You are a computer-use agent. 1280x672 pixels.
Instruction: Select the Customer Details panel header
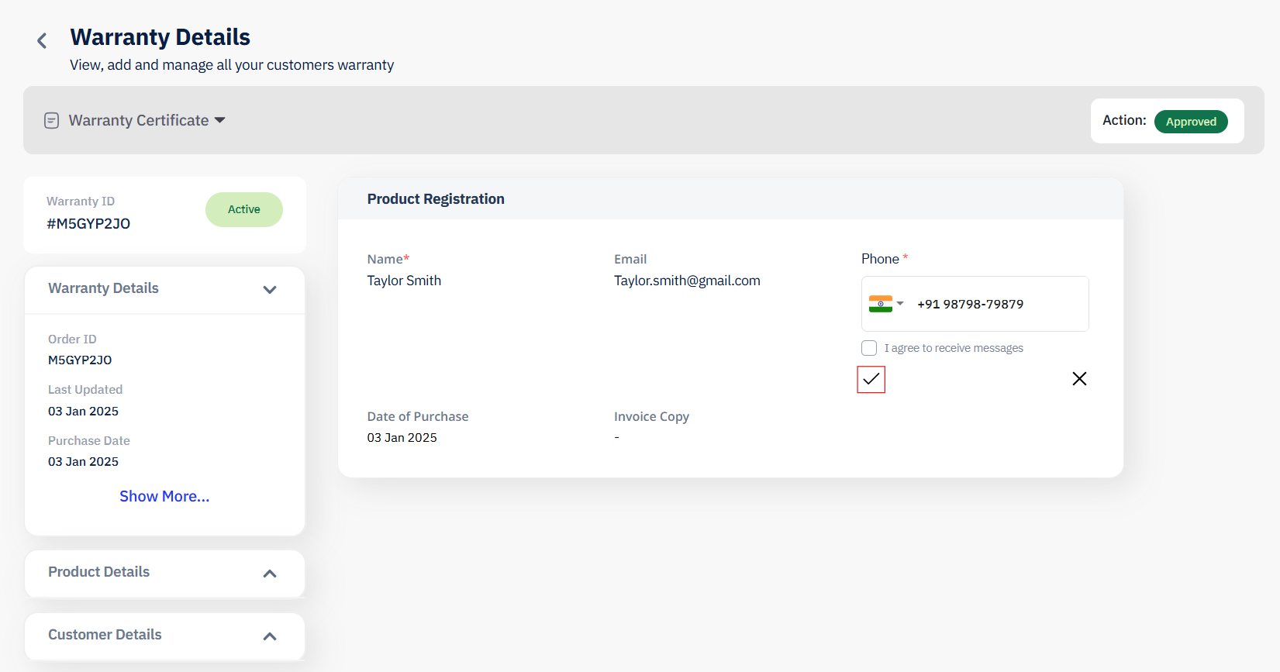tap(164, 636)
